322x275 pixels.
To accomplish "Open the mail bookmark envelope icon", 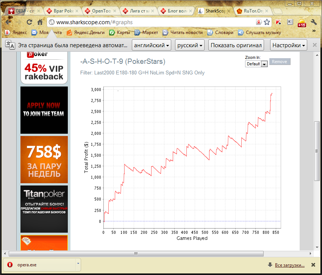I will click(34, 32).
